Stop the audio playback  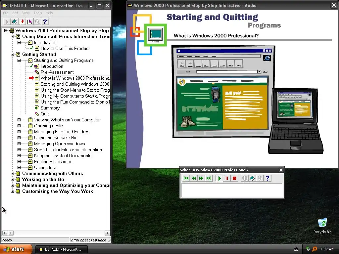pos(234,178)
